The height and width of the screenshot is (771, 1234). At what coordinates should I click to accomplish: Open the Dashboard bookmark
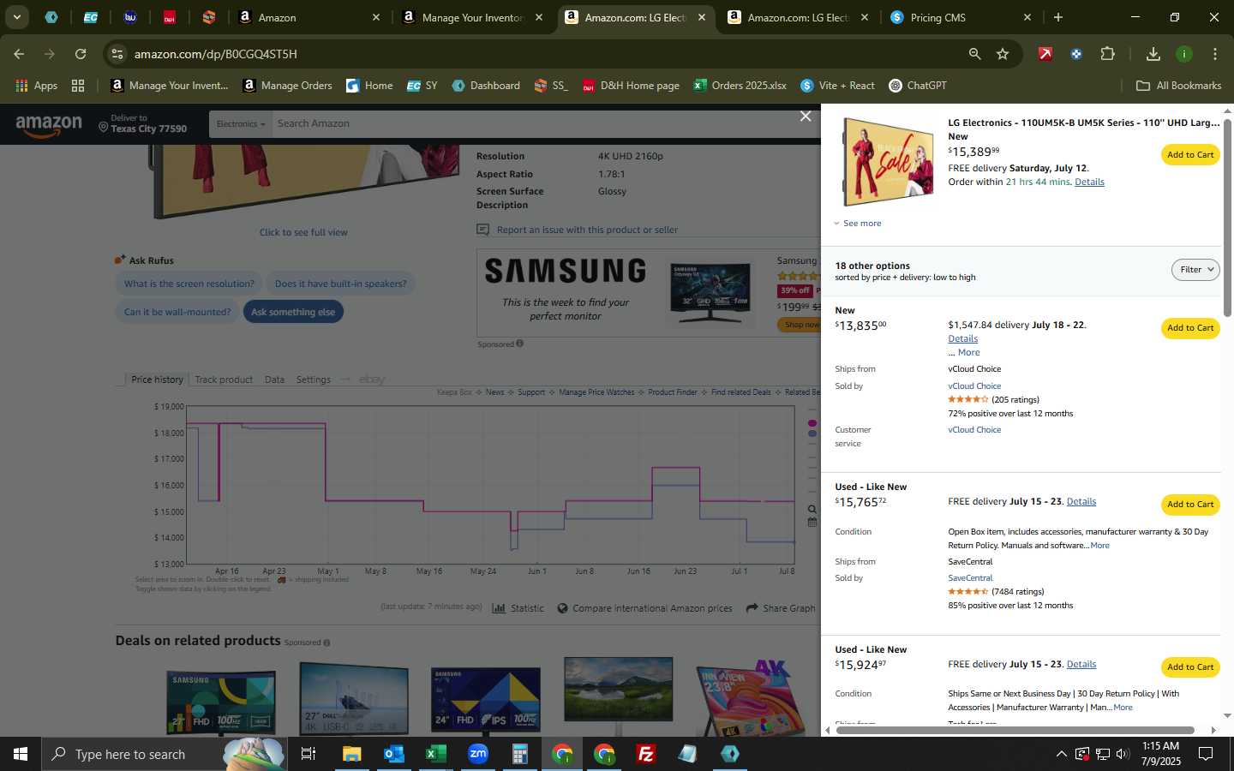tap(486, 86)
